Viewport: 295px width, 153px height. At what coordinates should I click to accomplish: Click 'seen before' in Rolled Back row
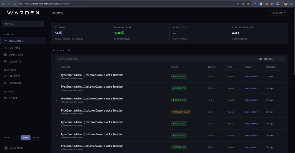(x=251, y=112)
